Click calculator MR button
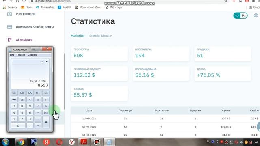This screenshot has height=146, width=260. tap(22, 93)
